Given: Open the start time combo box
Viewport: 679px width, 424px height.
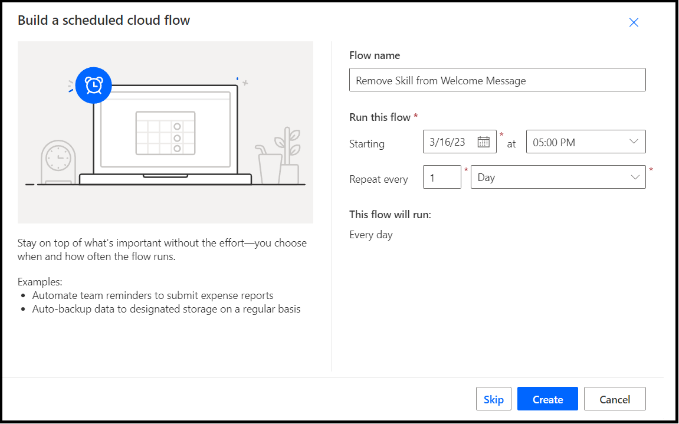Looking at the screenshot, I should (x=578, y=142).
